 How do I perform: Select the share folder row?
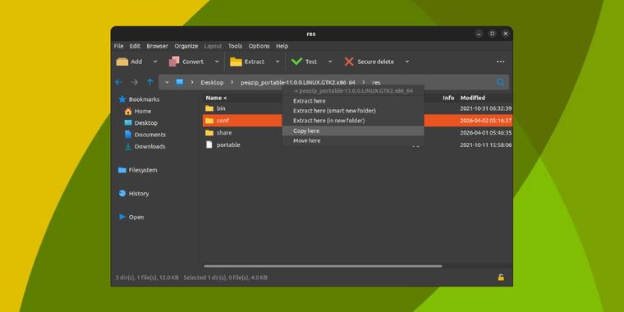pos(357,132)
